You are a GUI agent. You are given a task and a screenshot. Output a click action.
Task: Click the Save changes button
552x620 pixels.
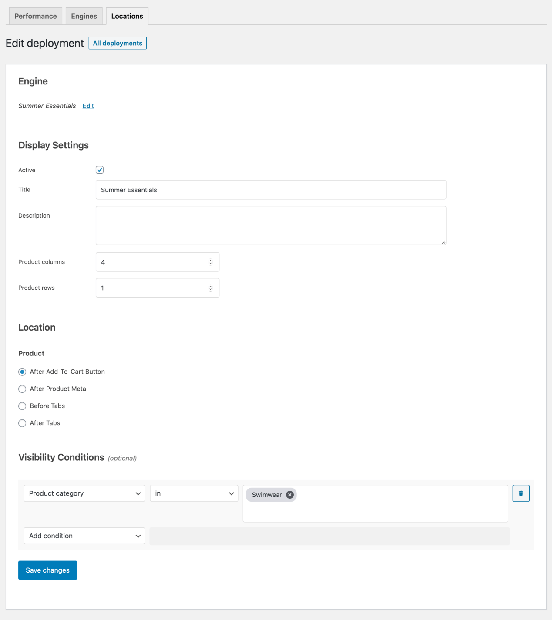click(x=47, y=570)
